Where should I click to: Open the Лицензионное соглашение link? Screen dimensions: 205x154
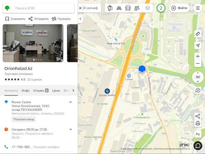tap(136, 149)
